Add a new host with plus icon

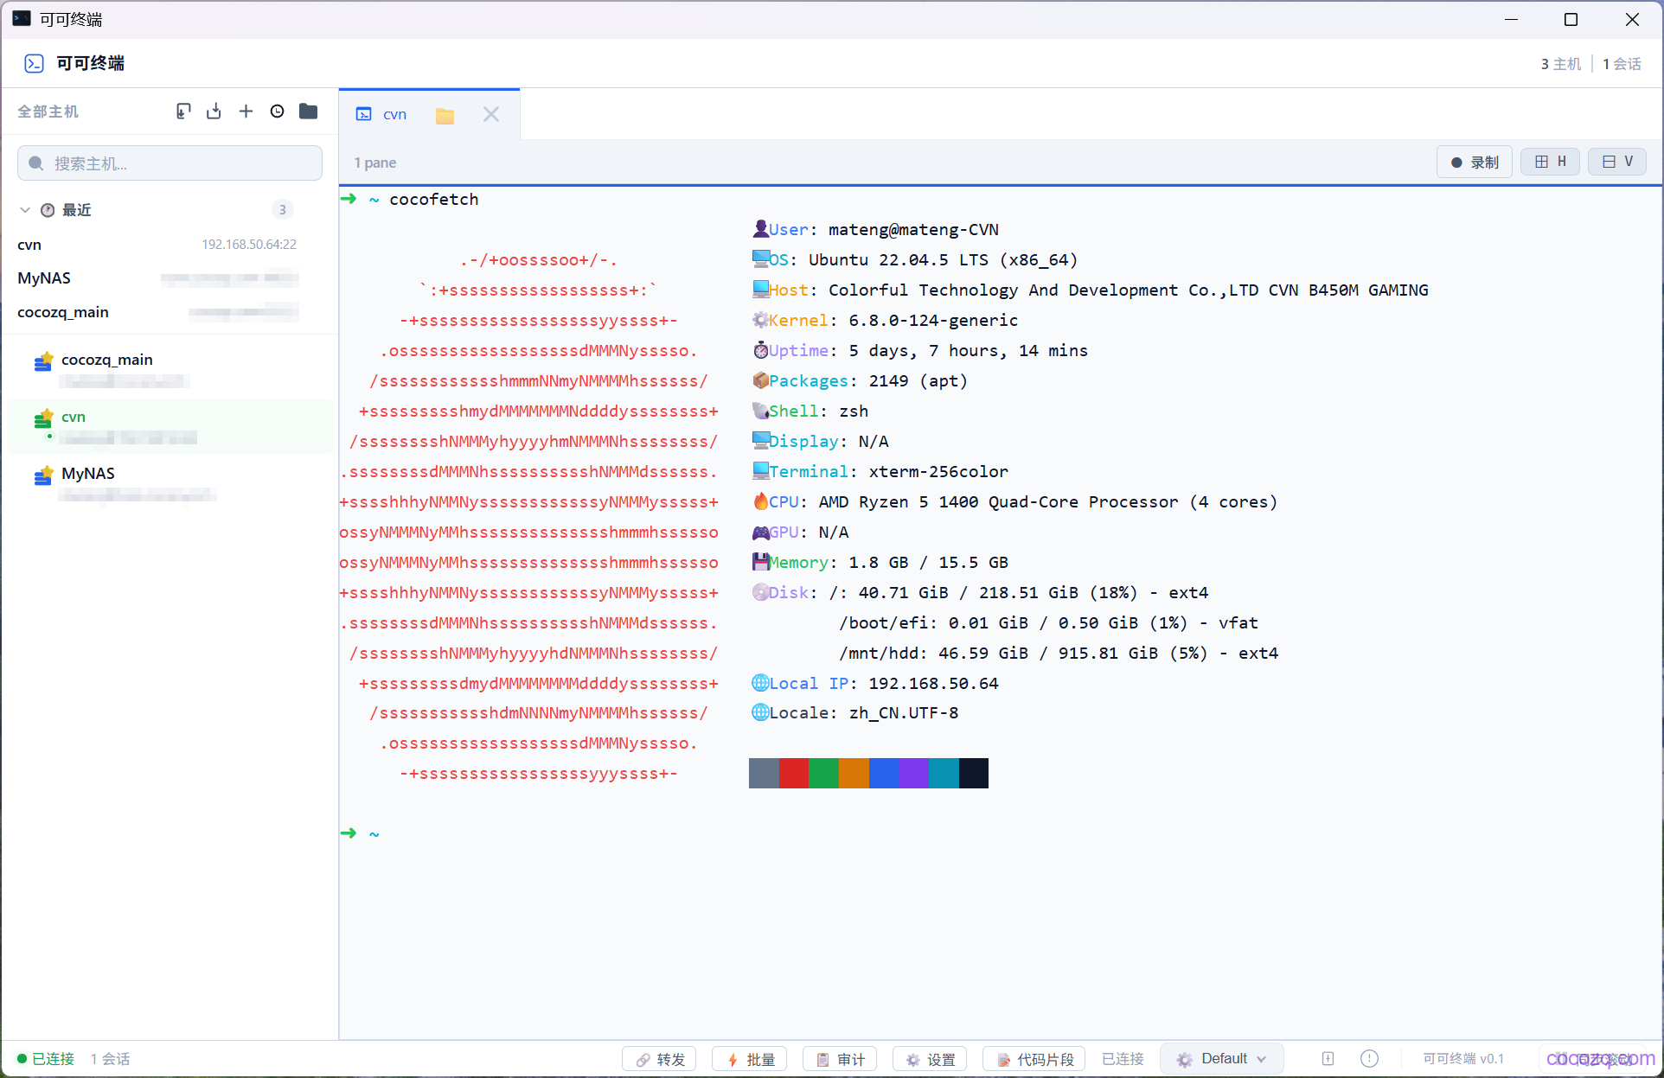point(246,112)
